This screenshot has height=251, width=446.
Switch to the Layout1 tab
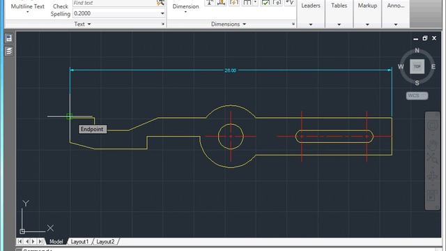79,242
